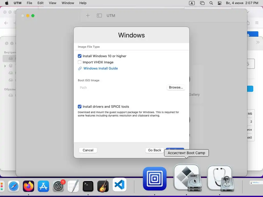
Task: Open UTM from the Dock
Action: (x=155, y=179)
